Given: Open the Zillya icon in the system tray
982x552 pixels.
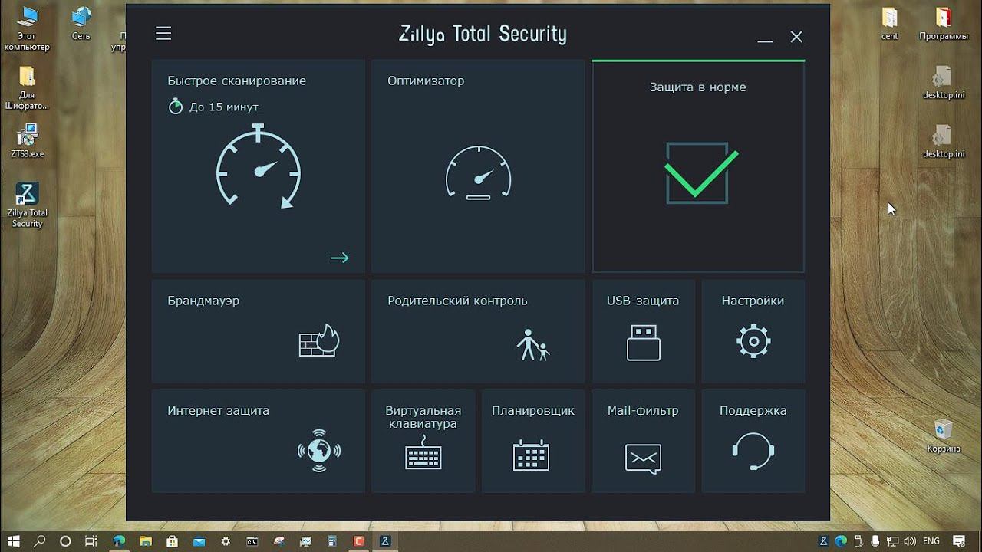Looking at the screenshot, I should point(824,541).
